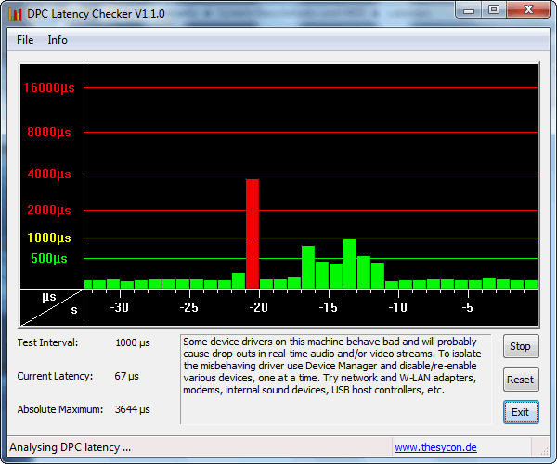Click the DPC Latency Checker title bar icon

[x=16, y=14]
